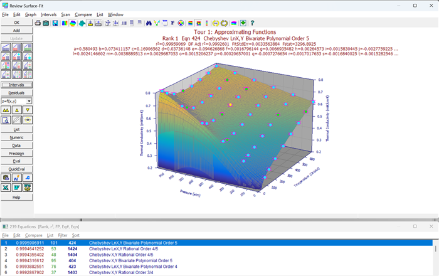The width and height of the screenshot is (439, 276).
Task: Open the Filter menu in equations list window
Action: pyautogui.click(x=63, y=235)
